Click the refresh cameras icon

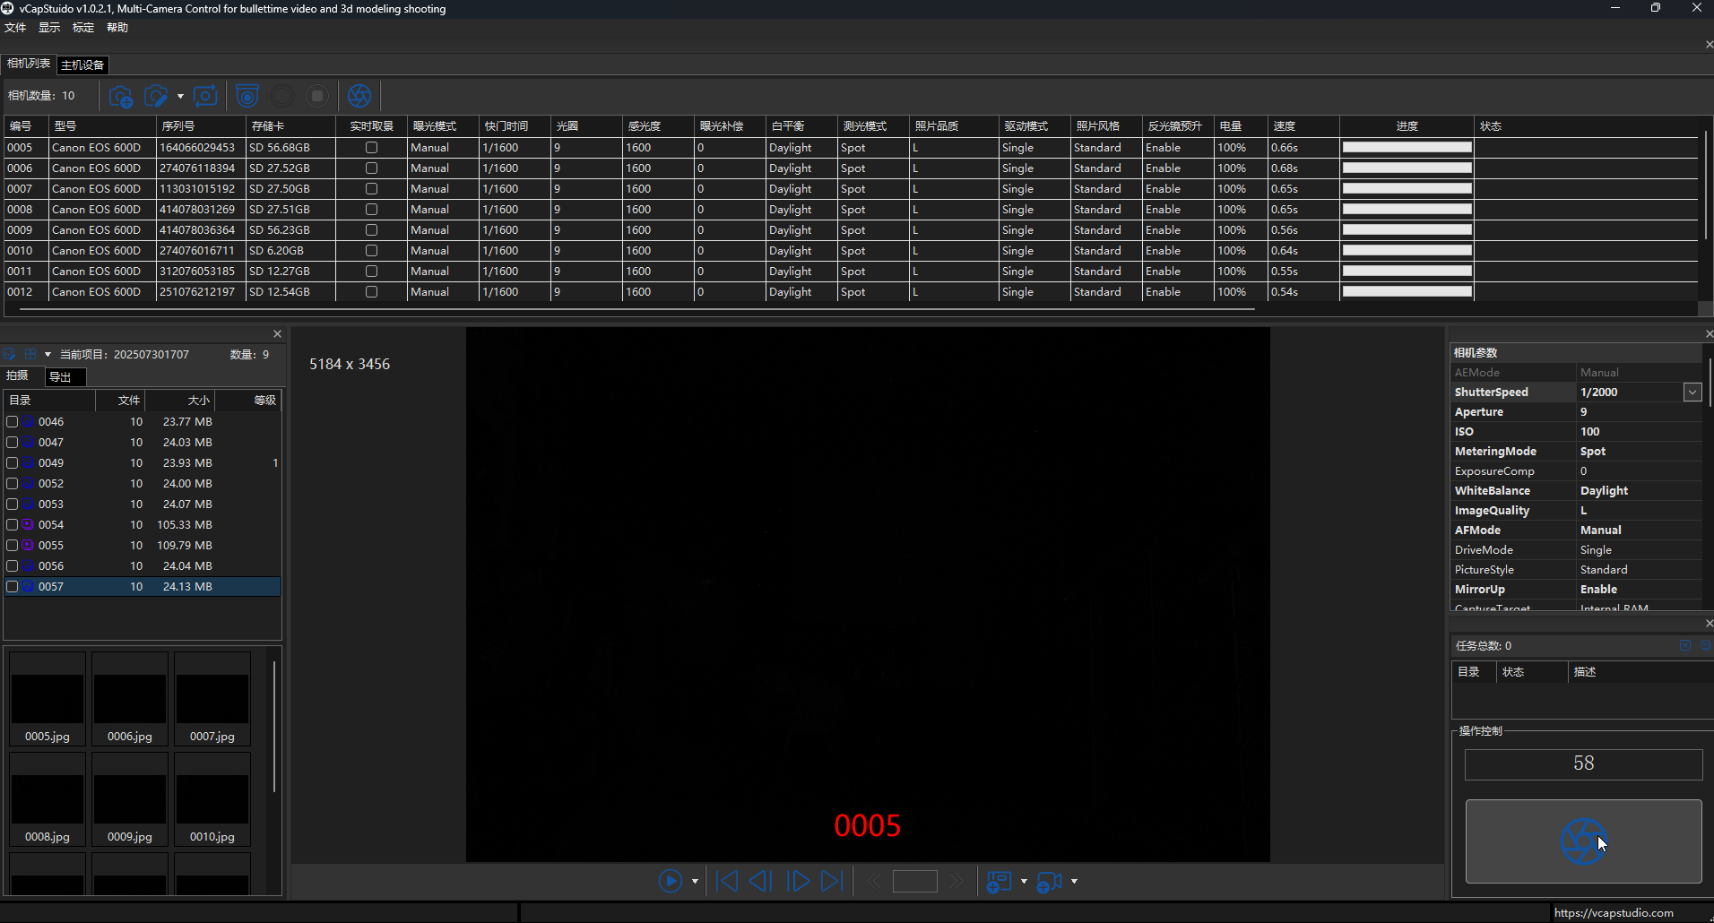[205, 96]
